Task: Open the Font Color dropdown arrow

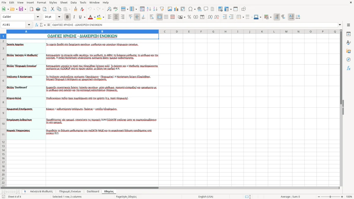Action: pos(95,17)
